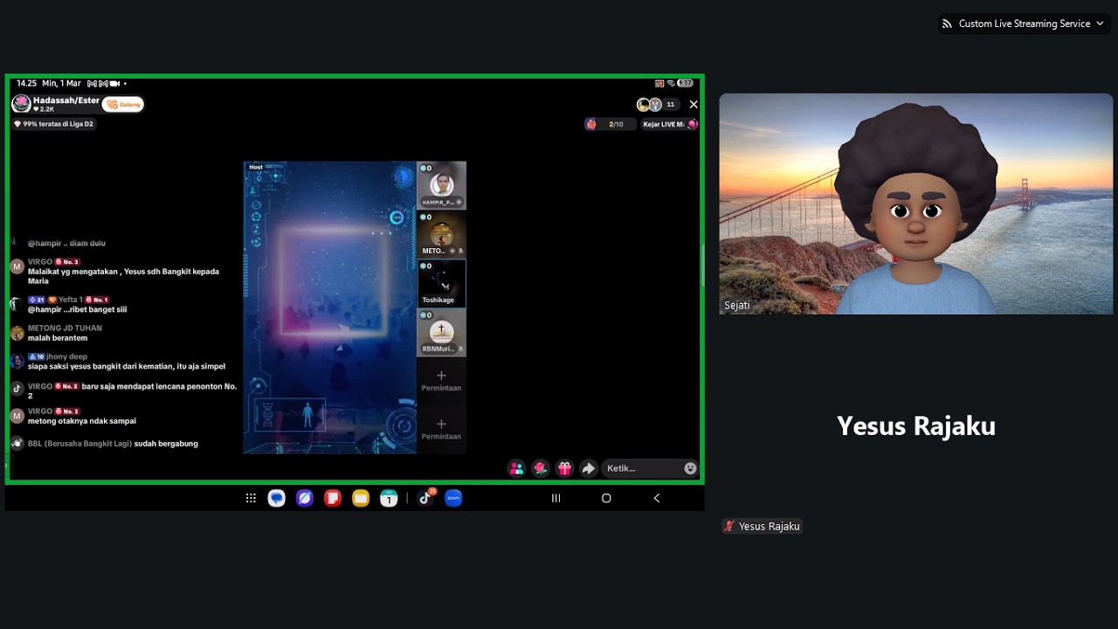Open the Custom Live Streaming Service dropdown

(x=1023, y=24)
